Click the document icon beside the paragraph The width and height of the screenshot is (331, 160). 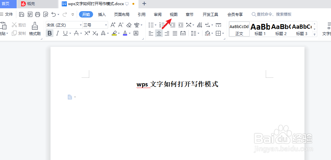[x=70, y=97]
